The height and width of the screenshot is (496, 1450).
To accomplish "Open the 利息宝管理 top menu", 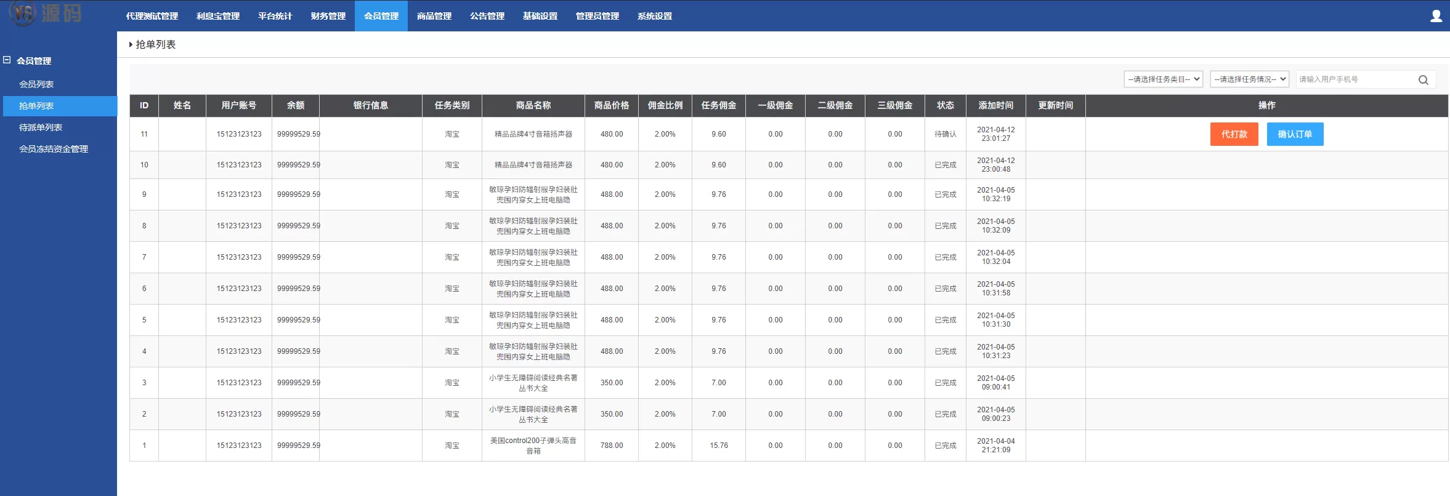I will 217,16.
